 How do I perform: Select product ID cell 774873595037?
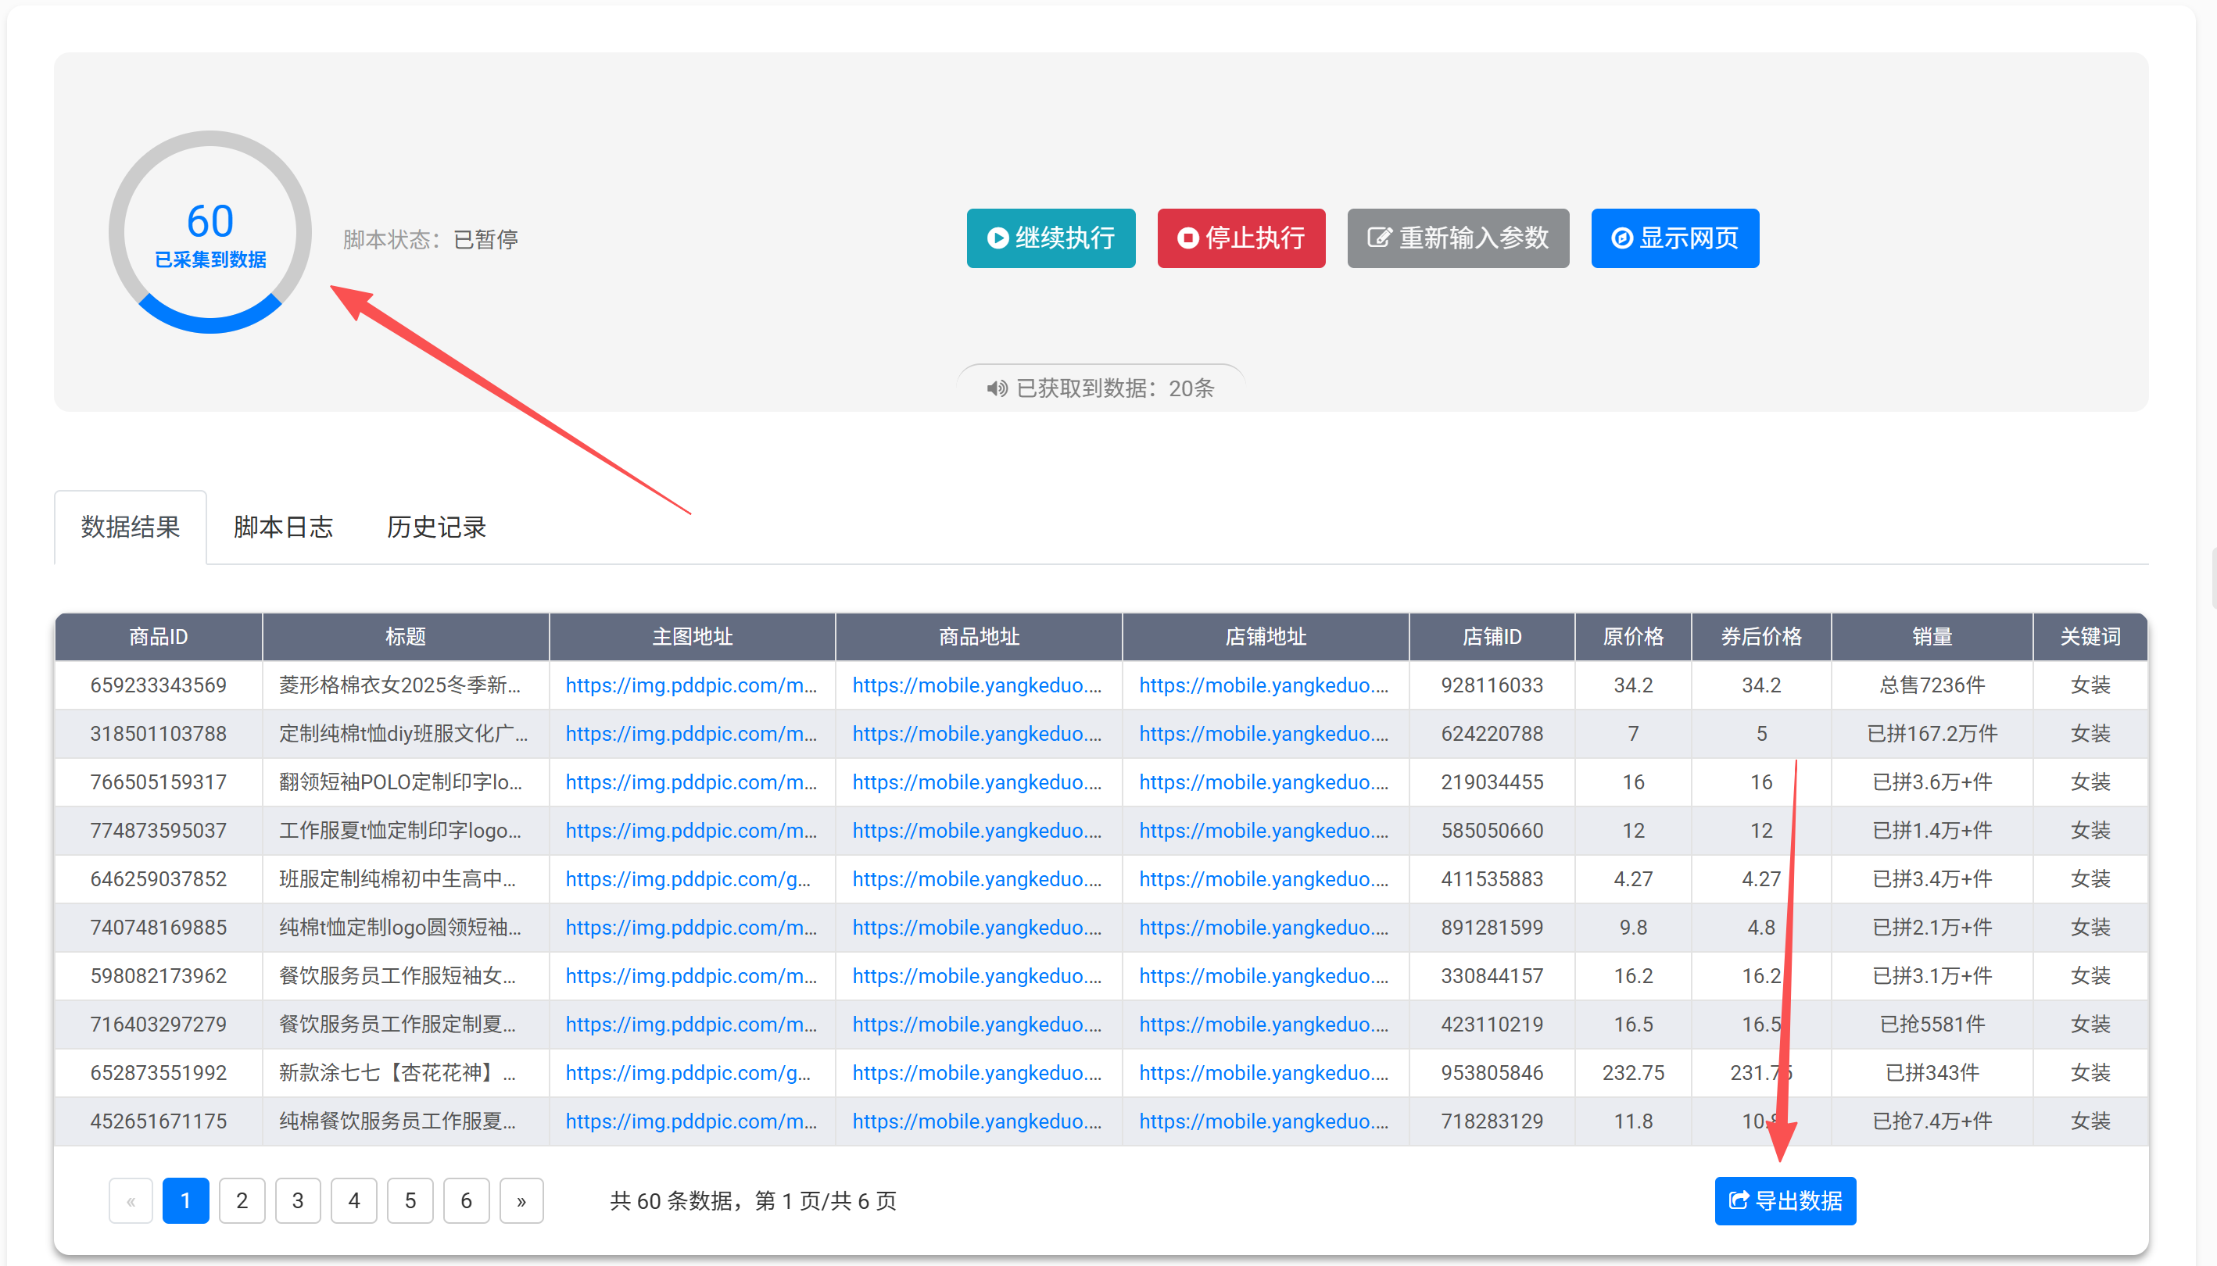(x=158, y=831)
